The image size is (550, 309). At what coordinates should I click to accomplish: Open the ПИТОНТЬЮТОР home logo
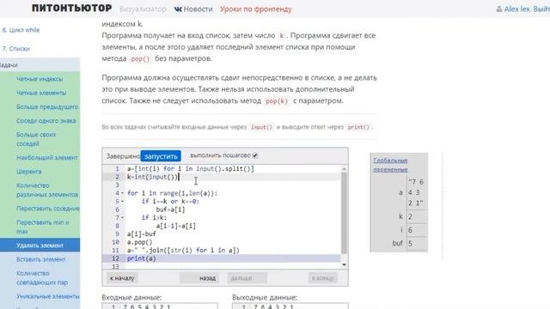pyautogui.click(x=72, y=9)
